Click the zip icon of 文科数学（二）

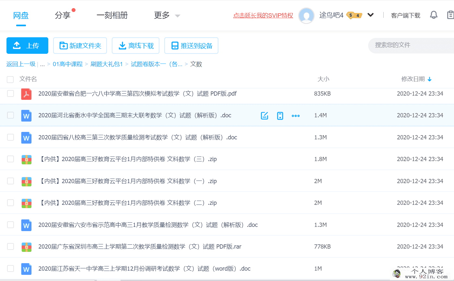coord(26,203)
